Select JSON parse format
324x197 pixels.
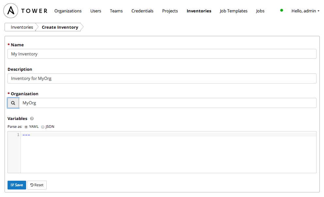click(x=43, y=127)
